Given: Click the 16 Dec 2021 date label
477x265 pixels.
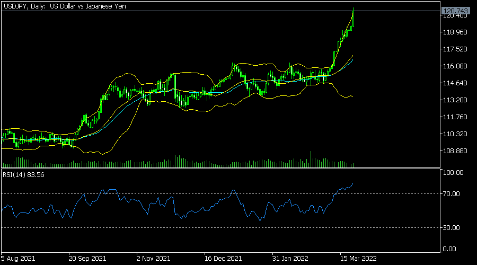Looking at the screenshot, I should (x=223, y=259).
